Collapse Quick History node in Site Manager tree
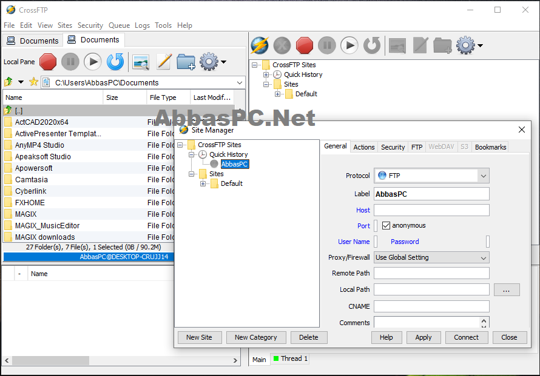The height and width of the screenshot is (376, 540). click(192, 154)
